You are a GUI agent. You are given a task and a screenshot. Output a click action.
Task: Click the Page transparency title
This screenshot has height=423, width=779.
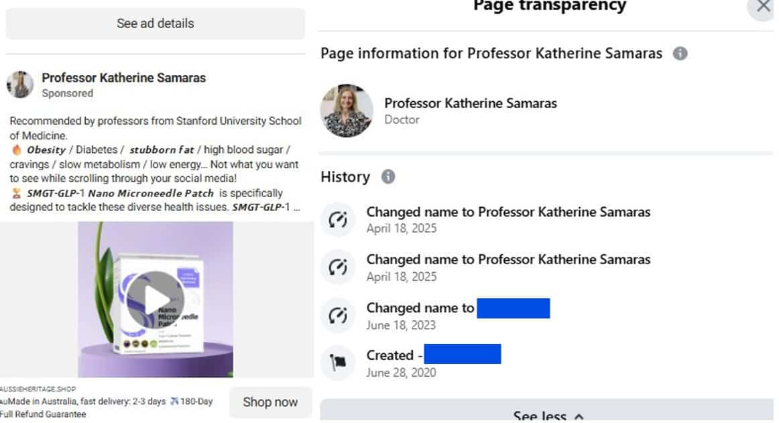550,6
